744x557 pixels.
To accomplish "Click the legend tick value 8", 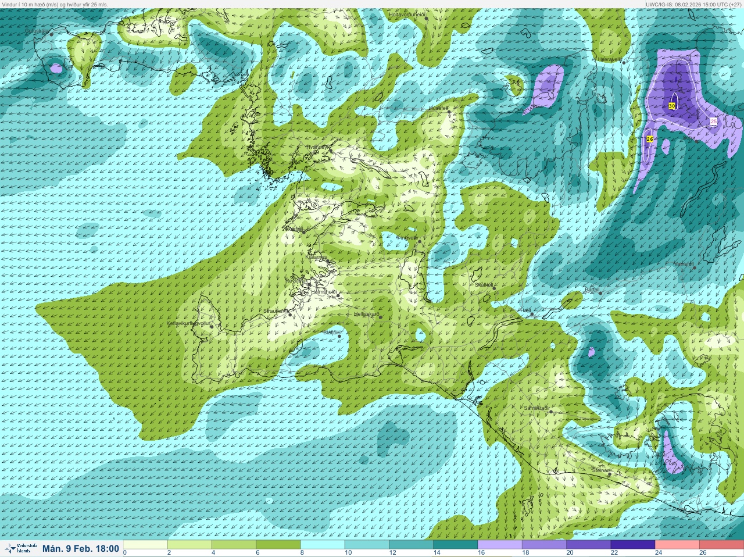I will coord(302,553).
